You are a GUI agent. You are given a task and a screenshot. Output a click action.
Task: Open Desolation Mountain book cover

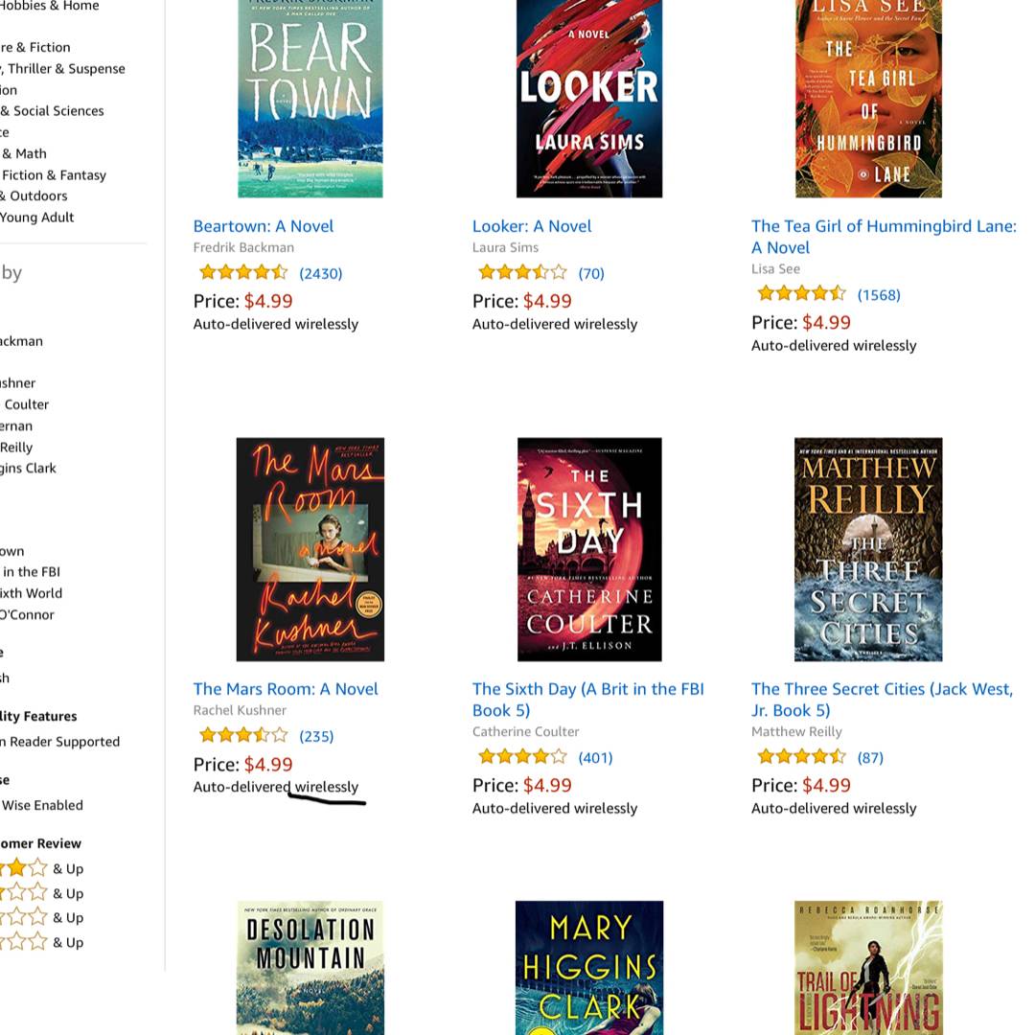(310, 968)
